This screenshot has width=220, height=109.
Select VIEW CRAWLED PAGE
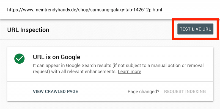[56, 92]
